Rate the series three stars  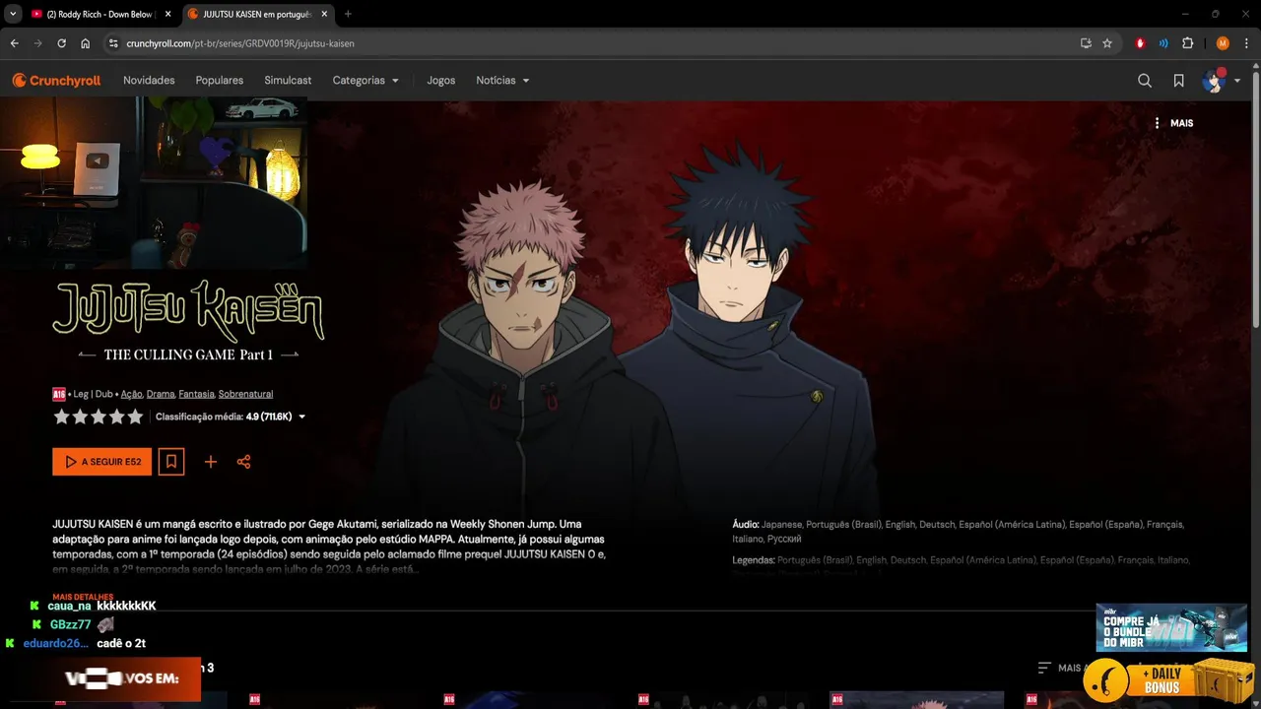[x=99, y=417]
